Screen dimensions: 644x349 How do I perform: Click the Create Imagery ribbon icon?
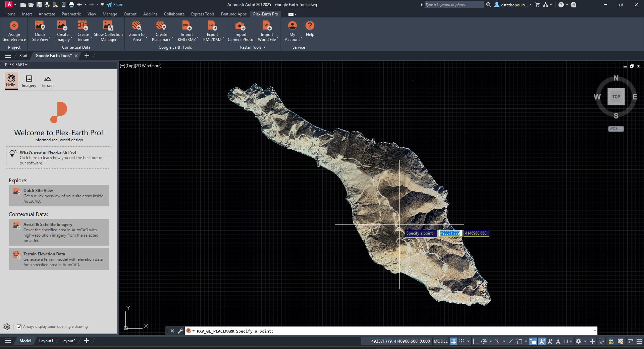62,26
